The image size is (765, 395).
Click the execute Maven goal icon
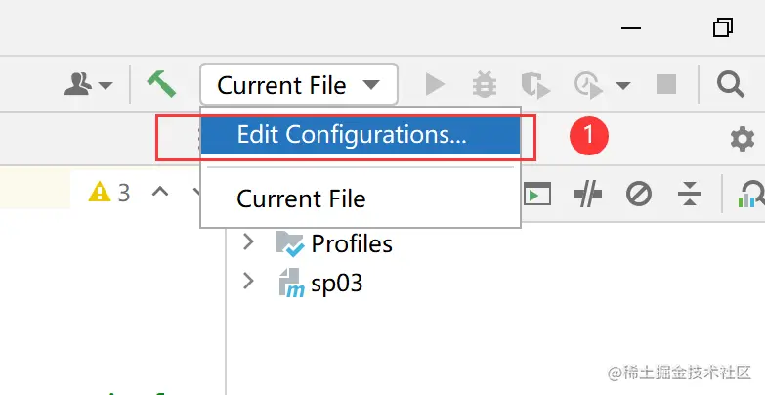537,194
